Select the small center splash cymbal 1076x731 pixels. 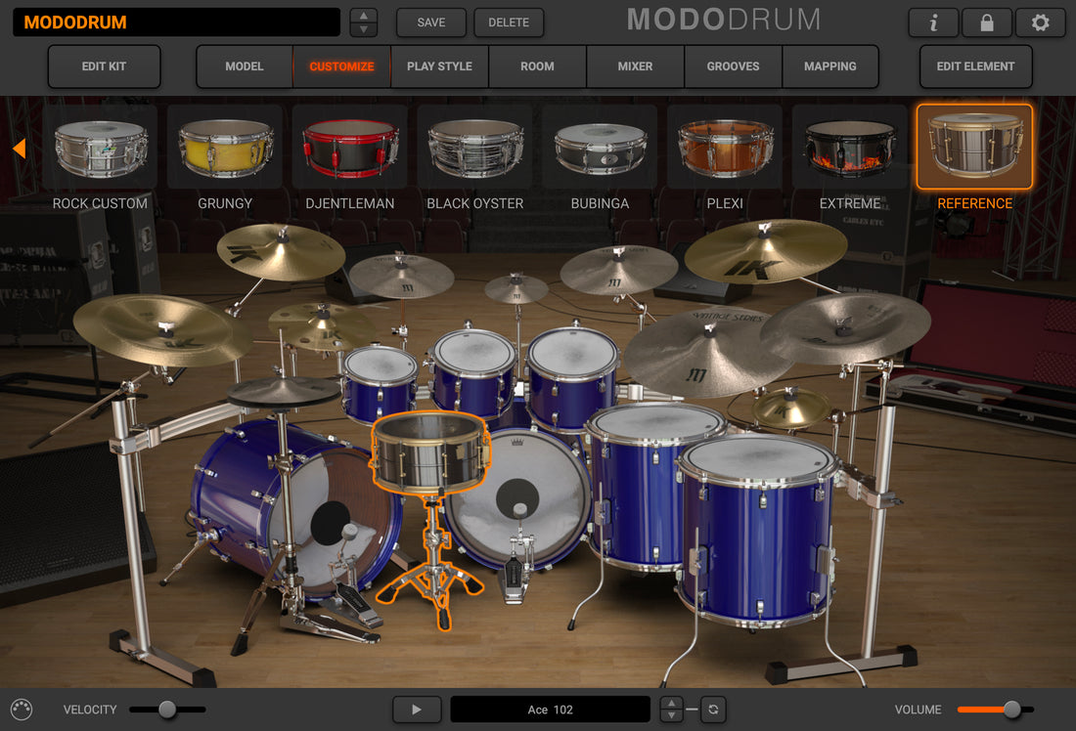coord(516,288)
